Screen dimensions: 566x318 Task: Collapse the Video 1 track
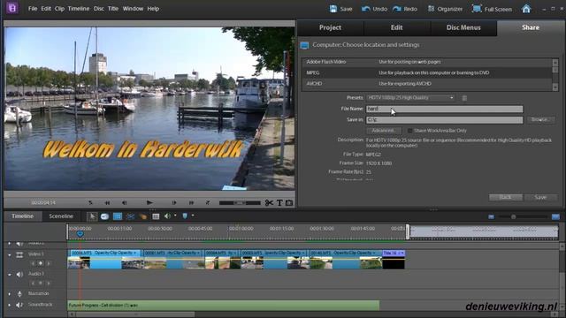pos(10,255)
